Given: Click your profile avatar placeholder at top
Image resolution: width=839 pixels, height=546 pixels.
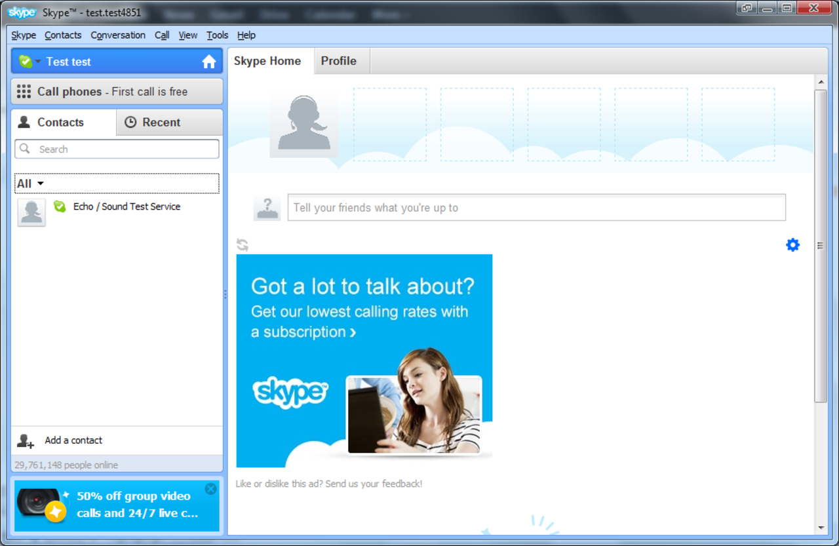Looking at the screenshot, I should coord(303,125).
